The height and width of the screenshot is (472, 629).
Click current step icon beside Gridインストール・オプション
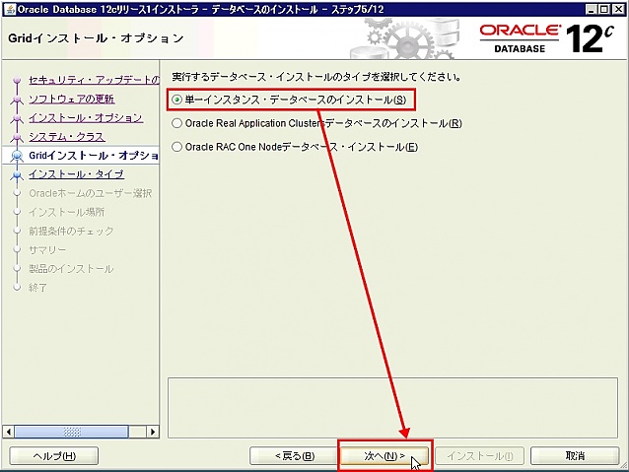pos(17,156)
